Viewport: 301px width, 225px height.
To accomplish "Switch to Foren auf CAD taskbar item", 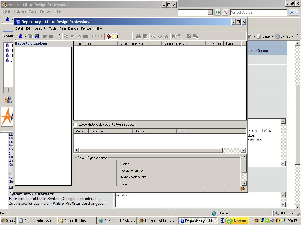I will (x=117, y=221).
